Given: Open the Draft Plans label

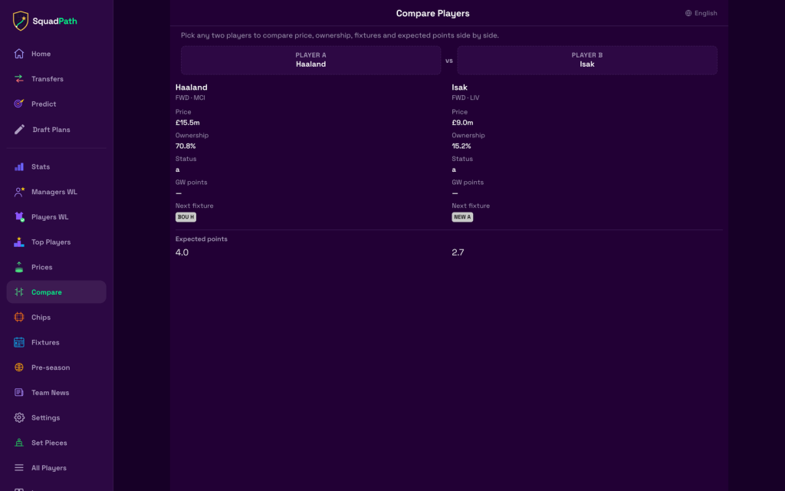Looking at the screenshot, I should (51, 129).
